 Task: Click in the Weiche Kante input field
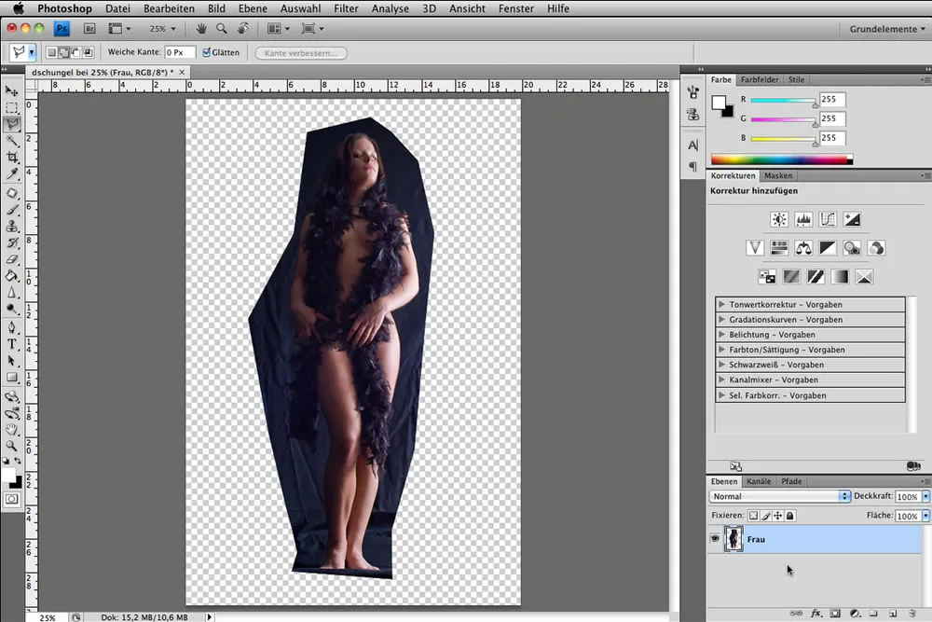[x=178, y=52]
